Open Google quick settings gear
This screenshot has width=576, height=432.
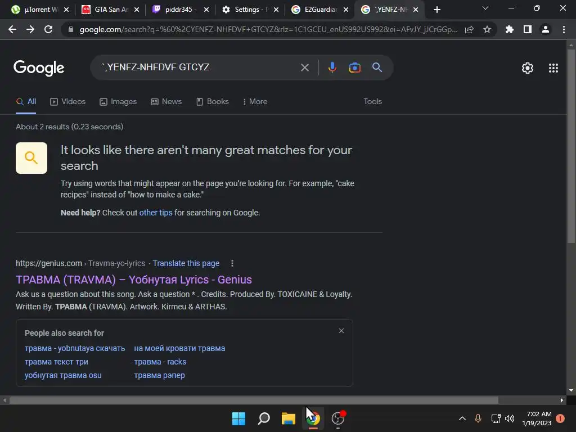(x=528, y=68)
